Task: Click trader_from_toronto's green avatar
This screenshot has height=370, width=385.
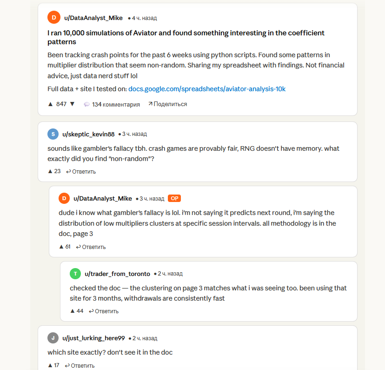Action: tap(75, 274)
